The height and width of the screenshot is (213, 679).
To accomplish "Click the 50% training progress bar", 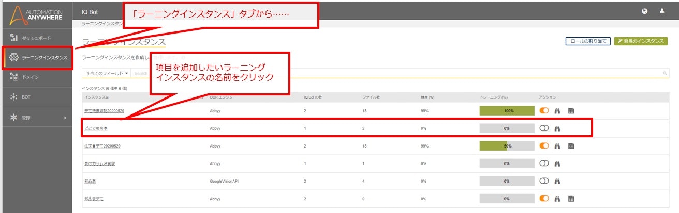I will click(x=507, y=146).
